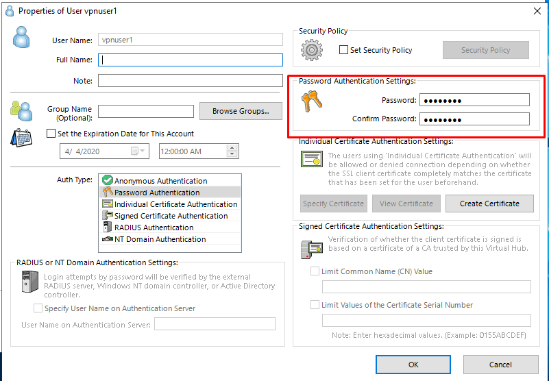549x381 pixels.
Task: Click the server icon in RADIUS settings
Action: [x=29, y=282]
